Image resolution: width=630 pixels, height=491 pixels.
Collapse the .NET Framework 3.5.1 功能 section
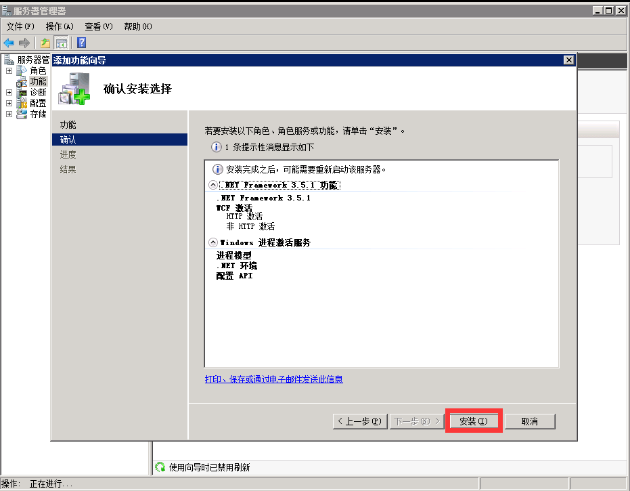tap(214, 185)
